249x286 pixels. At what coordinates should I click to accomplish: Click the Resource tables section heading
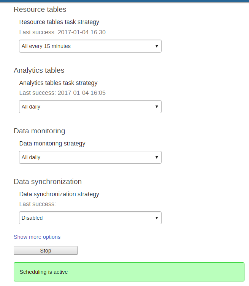pyautogui.click(x=40, y=10)
